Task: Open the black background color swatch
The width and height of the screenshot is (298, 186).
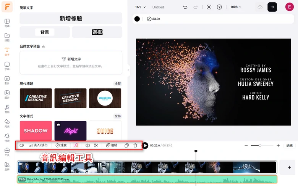Action: pyautogui.click(x=137, y=19)
